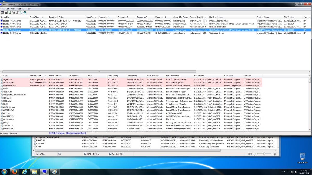The width and height of the screenshot is (312, 175).
Task: Sort crashes by the Dump File column
Action: tap(15, 17)
